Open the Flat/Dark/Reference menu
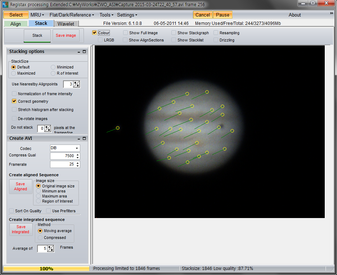Image resolution: width=337 pixels, height=275 pixels. point(72,15)
